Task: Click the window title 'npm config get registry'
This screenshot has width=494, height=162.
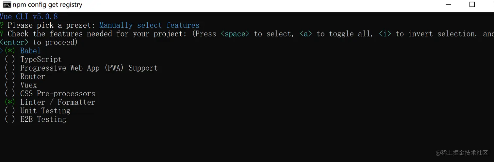Action: (x=47, y=5)
